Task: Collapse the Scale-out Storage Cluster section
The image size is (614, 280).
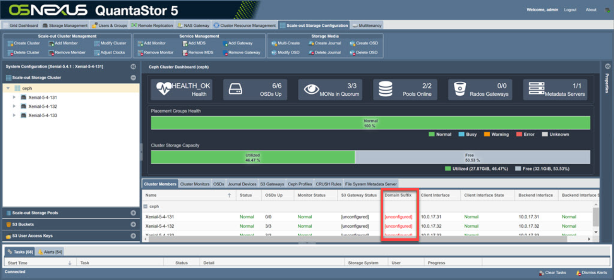Action: pos(133,78)
